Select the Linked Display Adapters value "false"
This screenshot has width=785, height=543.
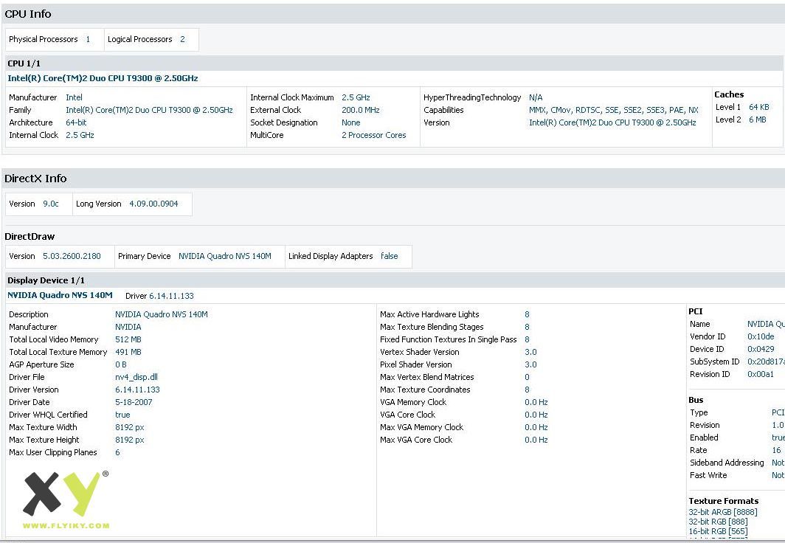[x=389, y=256]
